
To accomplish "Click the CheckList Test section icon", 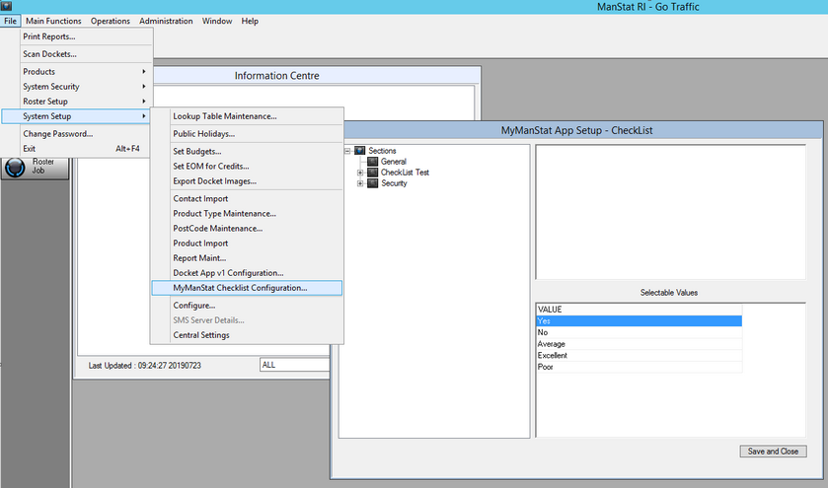I will [x=373, y=173].
